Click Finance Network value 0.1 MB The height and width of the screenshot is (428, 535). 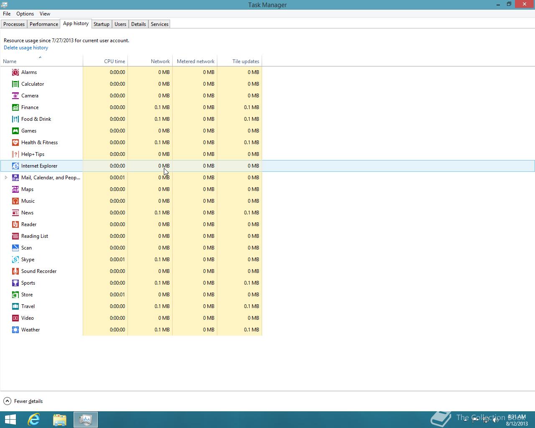[x=162, y=107]
